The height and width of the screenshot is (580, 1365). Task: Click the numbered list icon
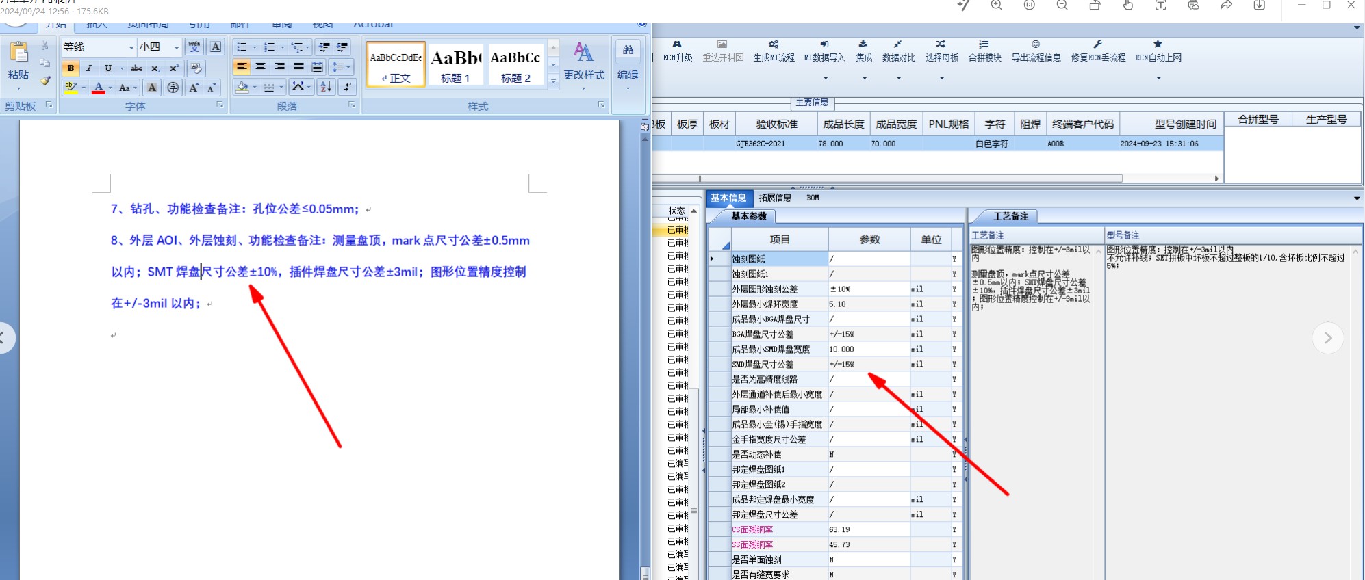click(270, 47)
